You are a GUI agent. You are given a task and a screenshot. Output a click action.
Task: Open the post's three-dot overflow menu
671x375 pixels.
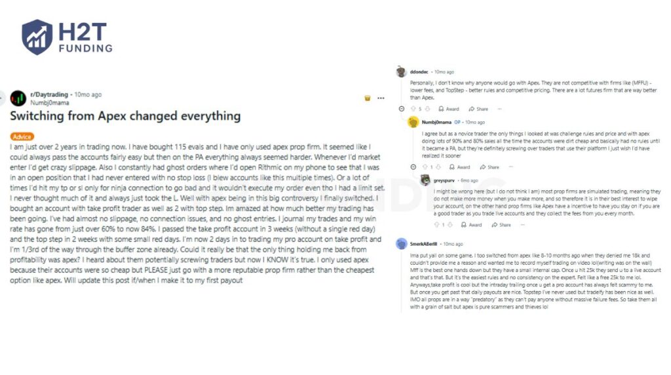click(x=381, y=98)
